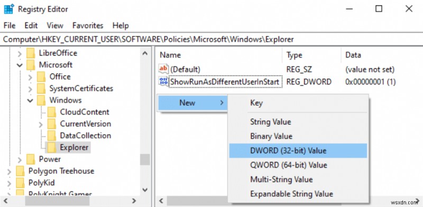Click the Polygon Treehouse folder icon
This screenshot has width=423, height=207.
click(x=20, y=171)
